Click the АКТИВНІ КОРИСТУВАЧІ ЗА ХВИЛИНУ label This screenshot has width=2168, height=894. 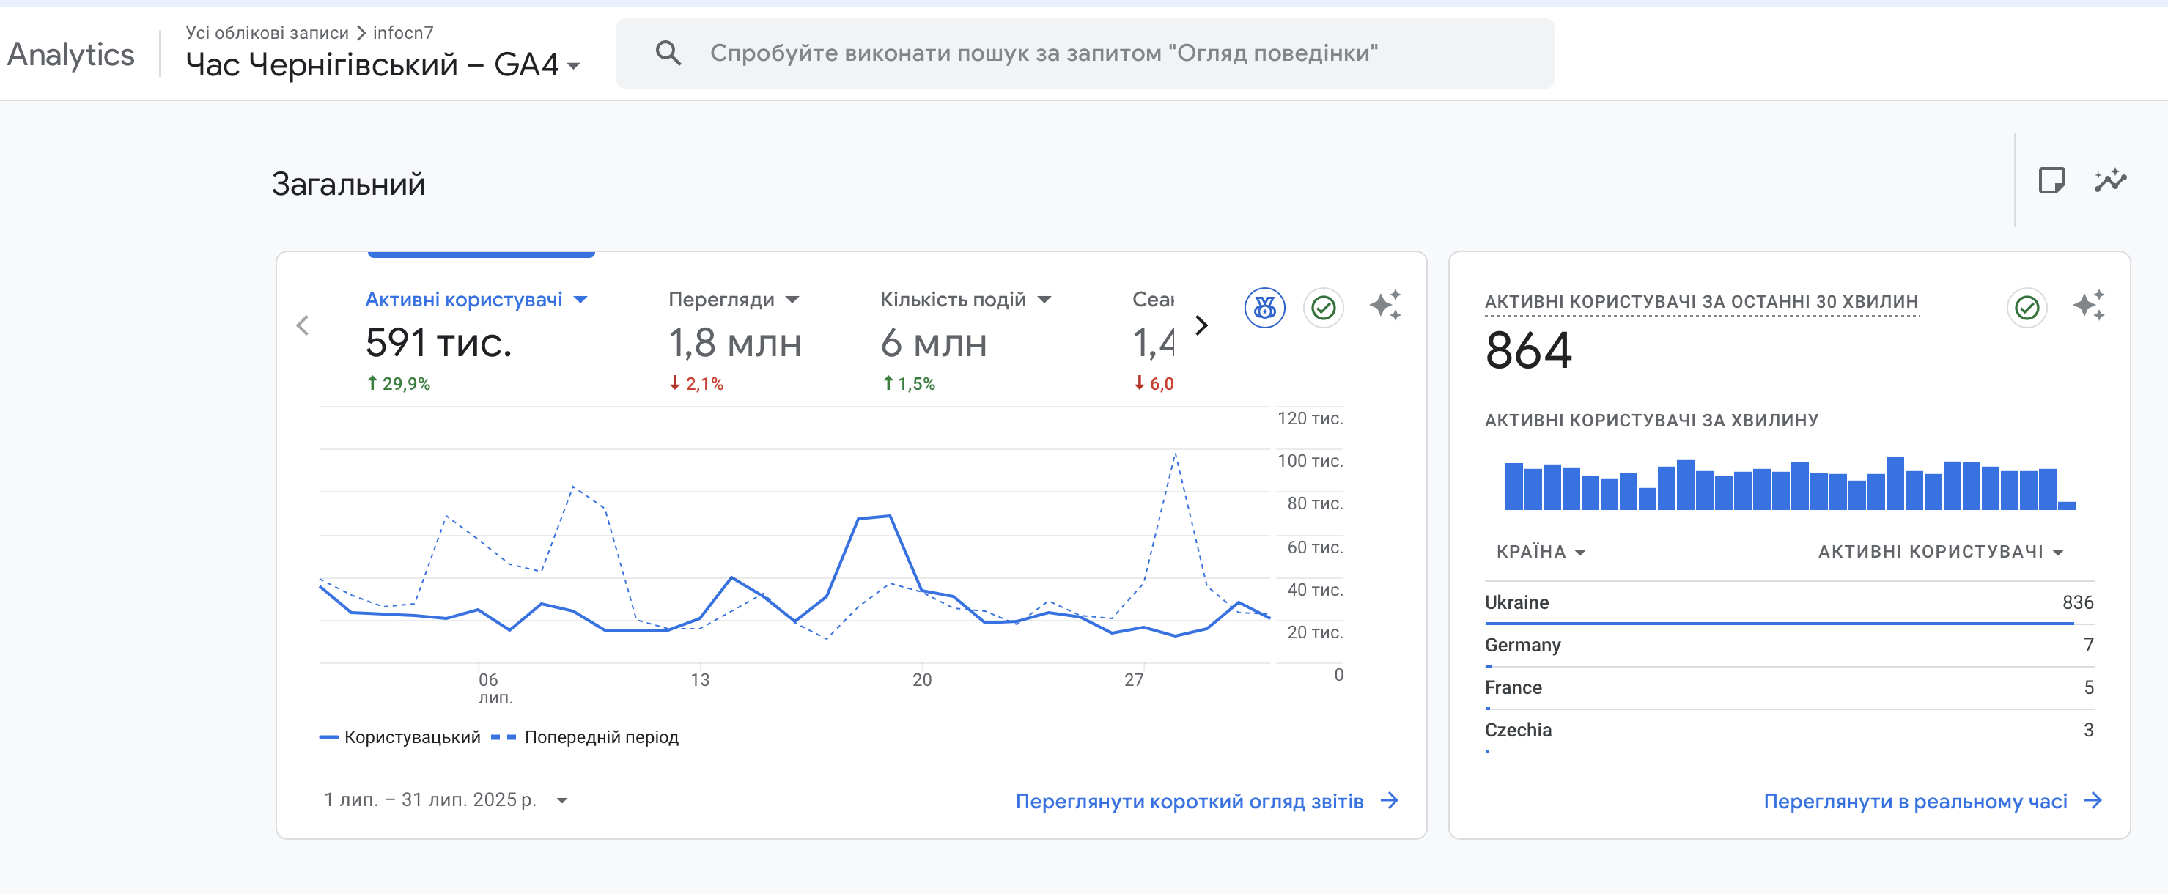1651,421
